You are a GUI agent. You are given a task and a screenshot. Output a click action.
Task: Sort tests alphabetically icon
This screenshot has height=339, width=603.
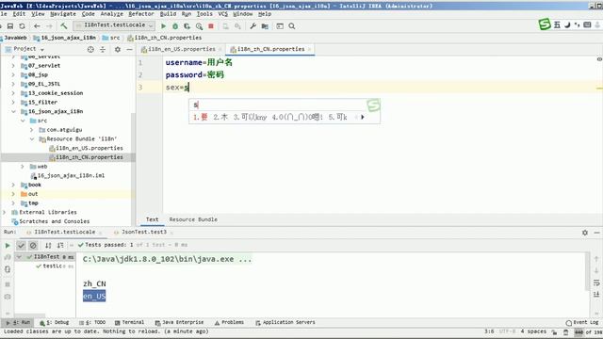click(x=48, y=245)
